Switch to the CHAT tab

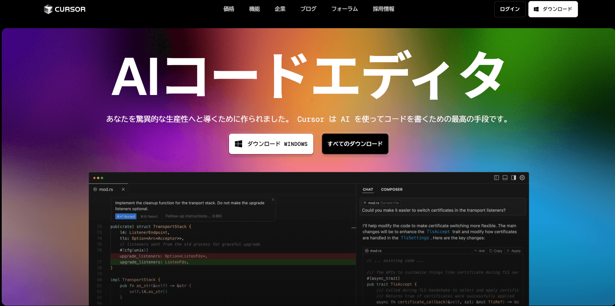[x=368, y=190]
